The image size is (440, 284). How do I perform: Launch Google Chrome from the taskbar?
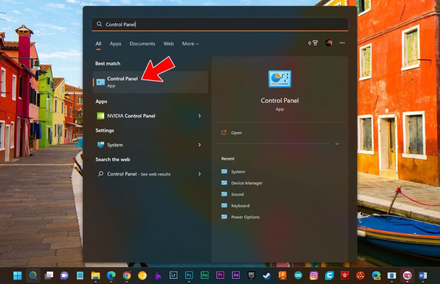(x=127, y=275)
